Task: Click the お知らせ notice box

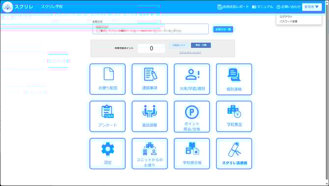Action: [x=150, y=29]
